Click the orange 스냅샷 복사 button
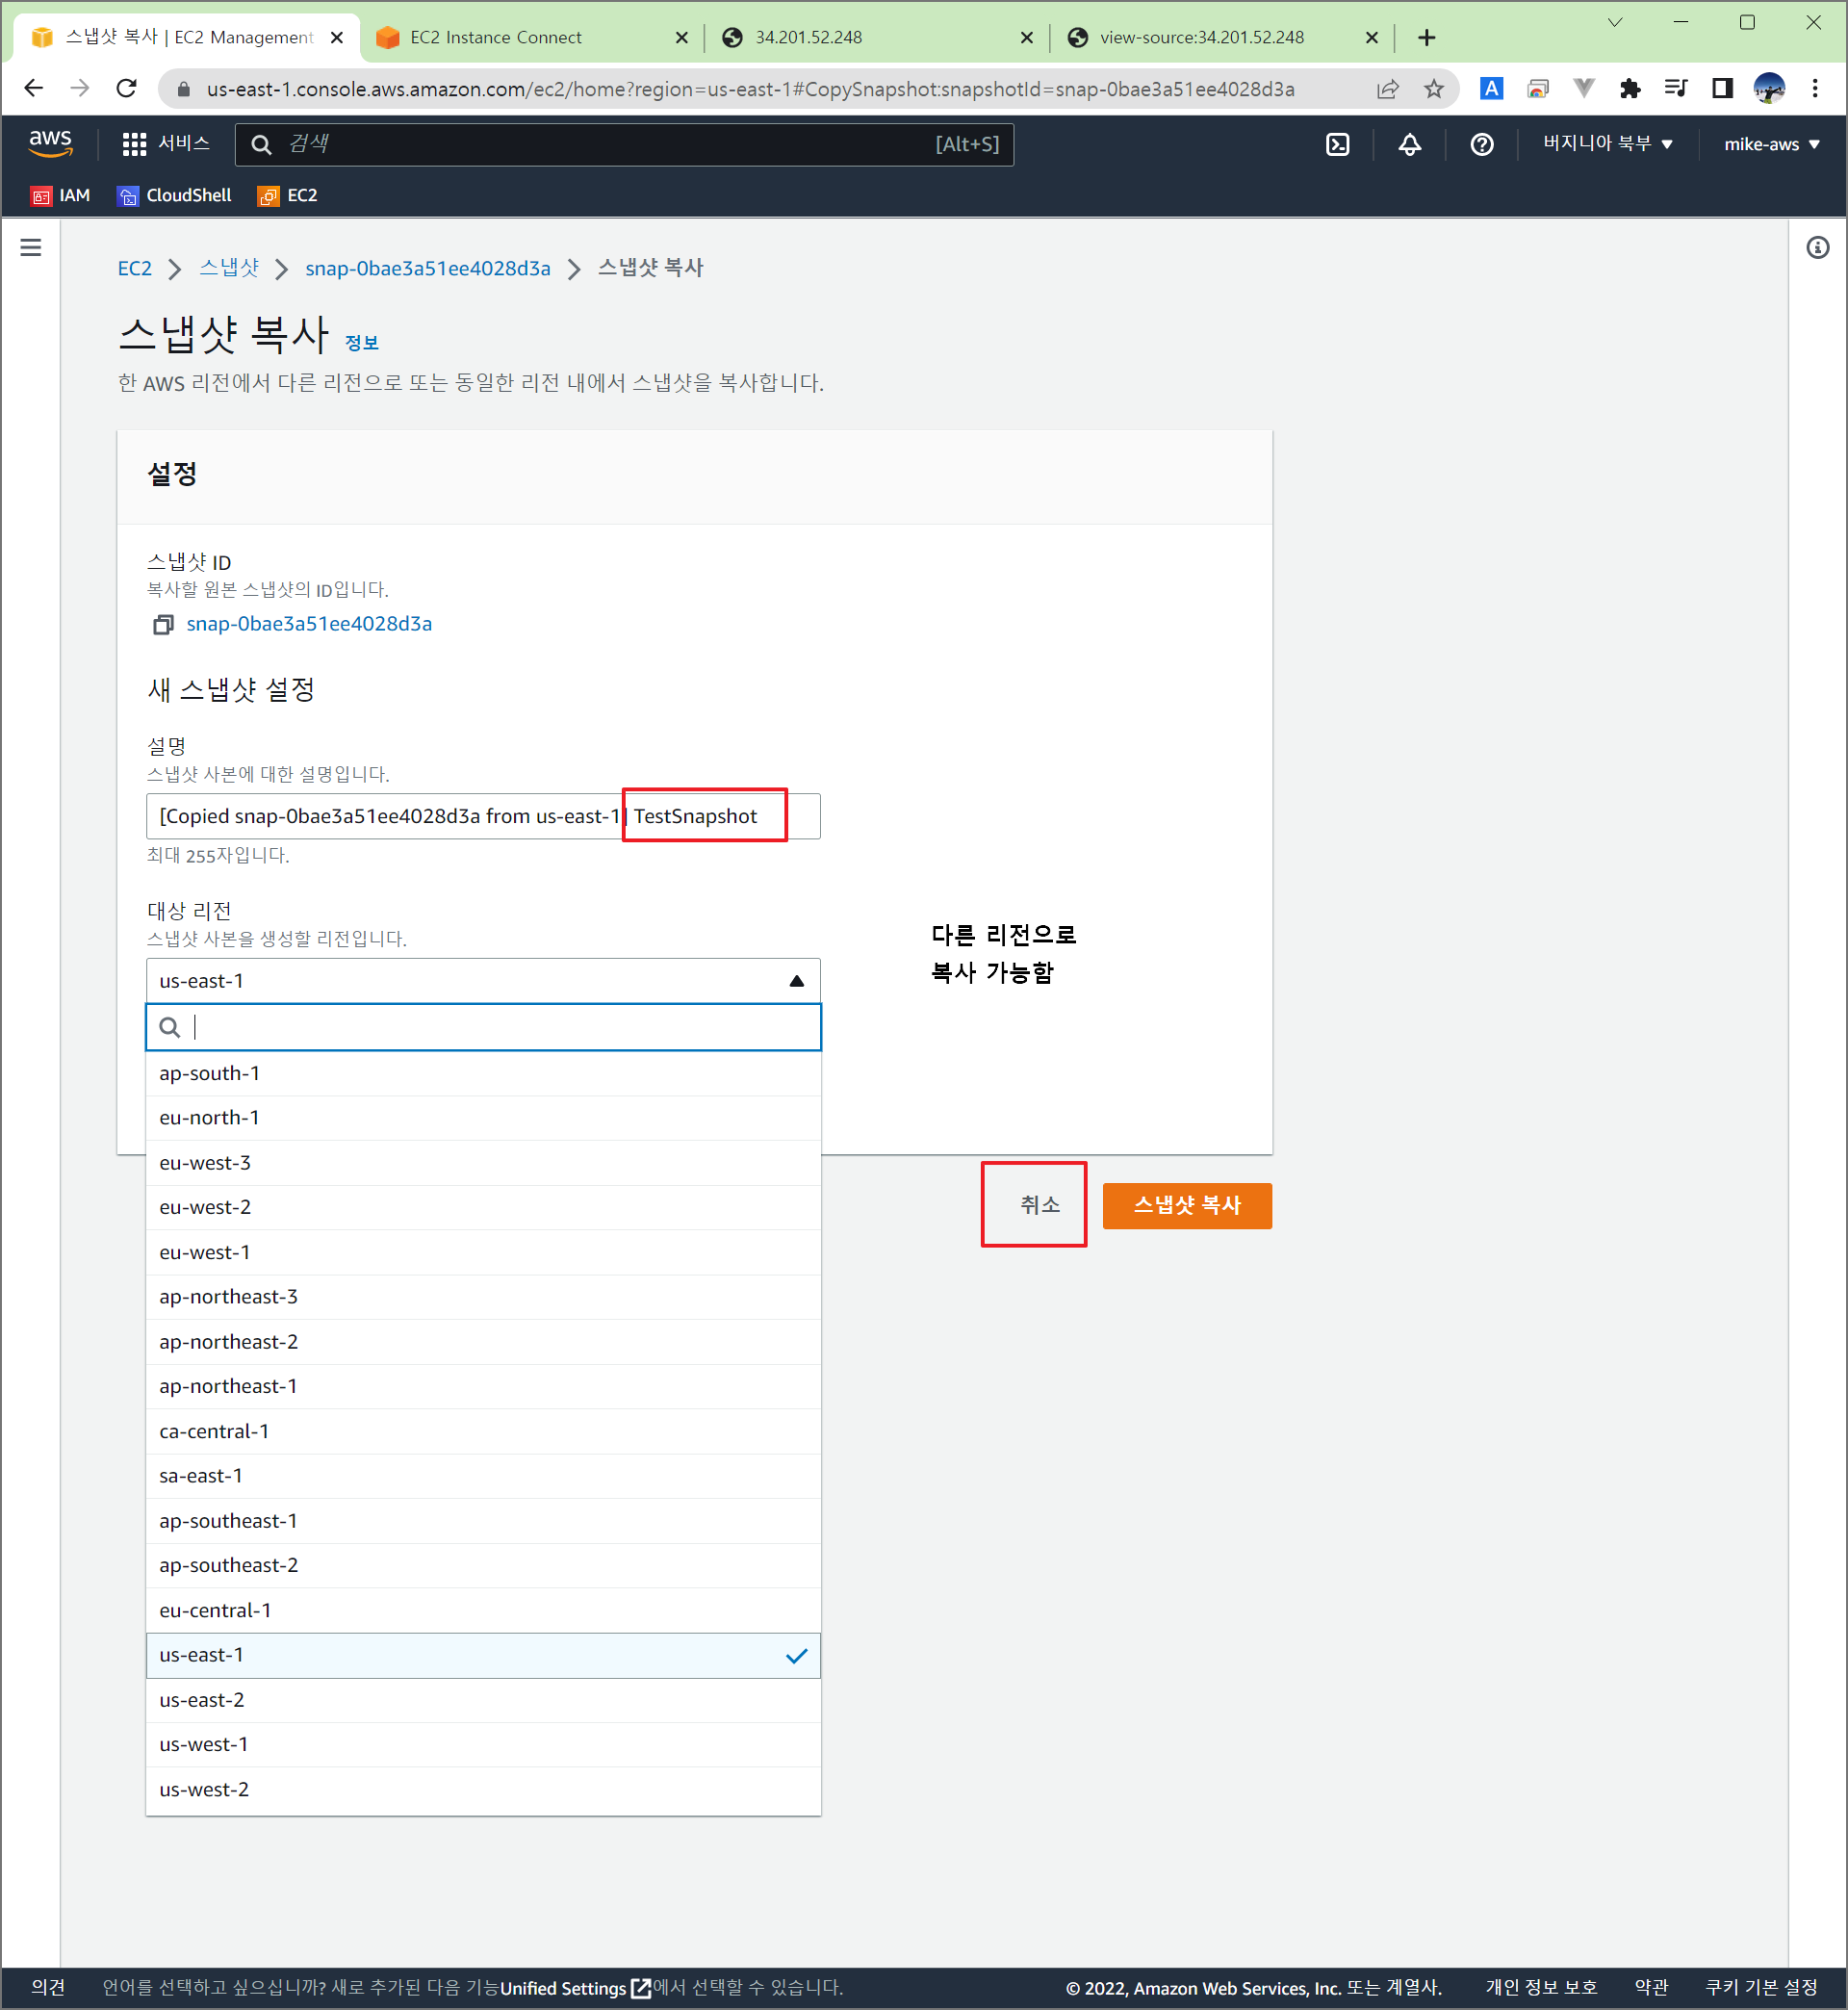 pos(1186,1205)
